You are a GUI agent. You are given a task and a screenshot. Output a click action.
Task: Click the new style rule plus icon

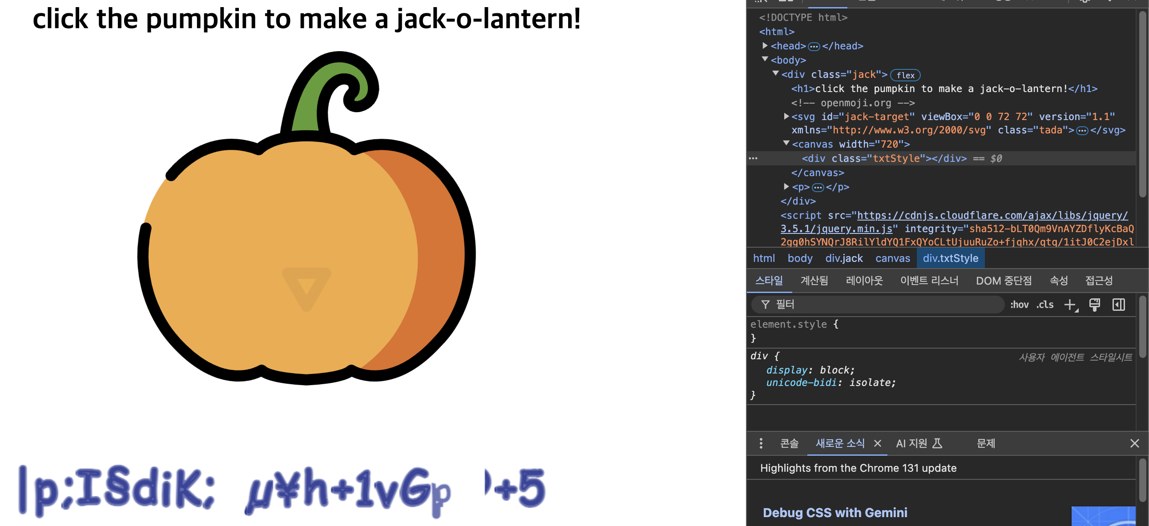click(1070, 305)
